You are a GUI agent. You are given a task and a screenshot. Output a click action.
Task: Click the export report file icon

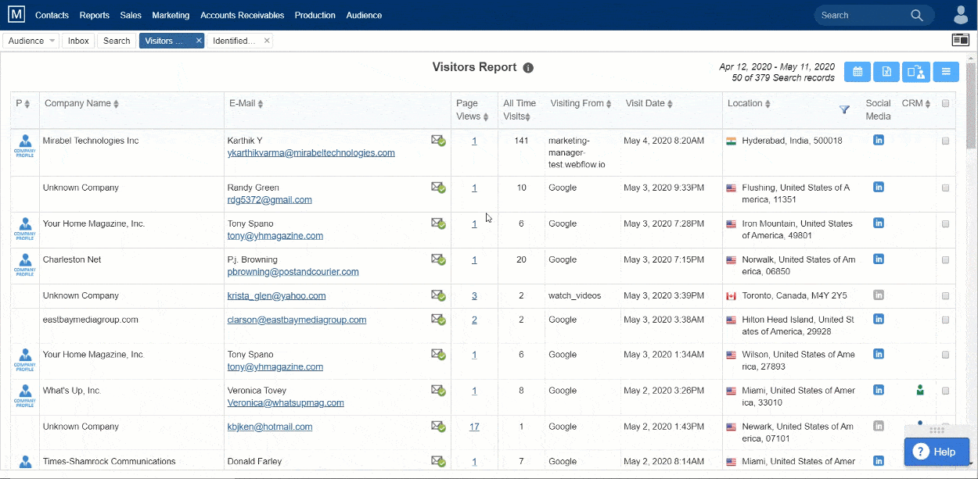click(x=886, y=72)
